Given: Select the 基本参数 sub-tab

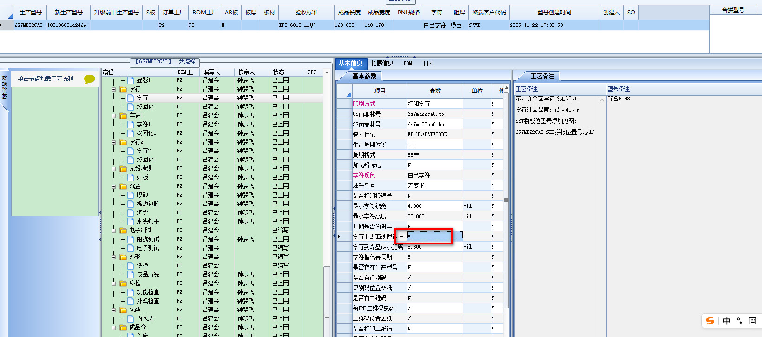Looking at the screenshot, I should point(364,76).
